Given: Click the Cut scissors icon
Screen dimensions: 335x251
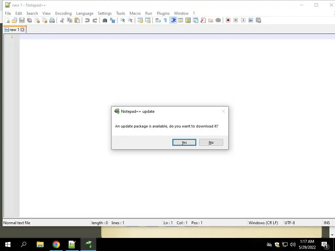Looking at the screenshot, I should tap(62, 20).
